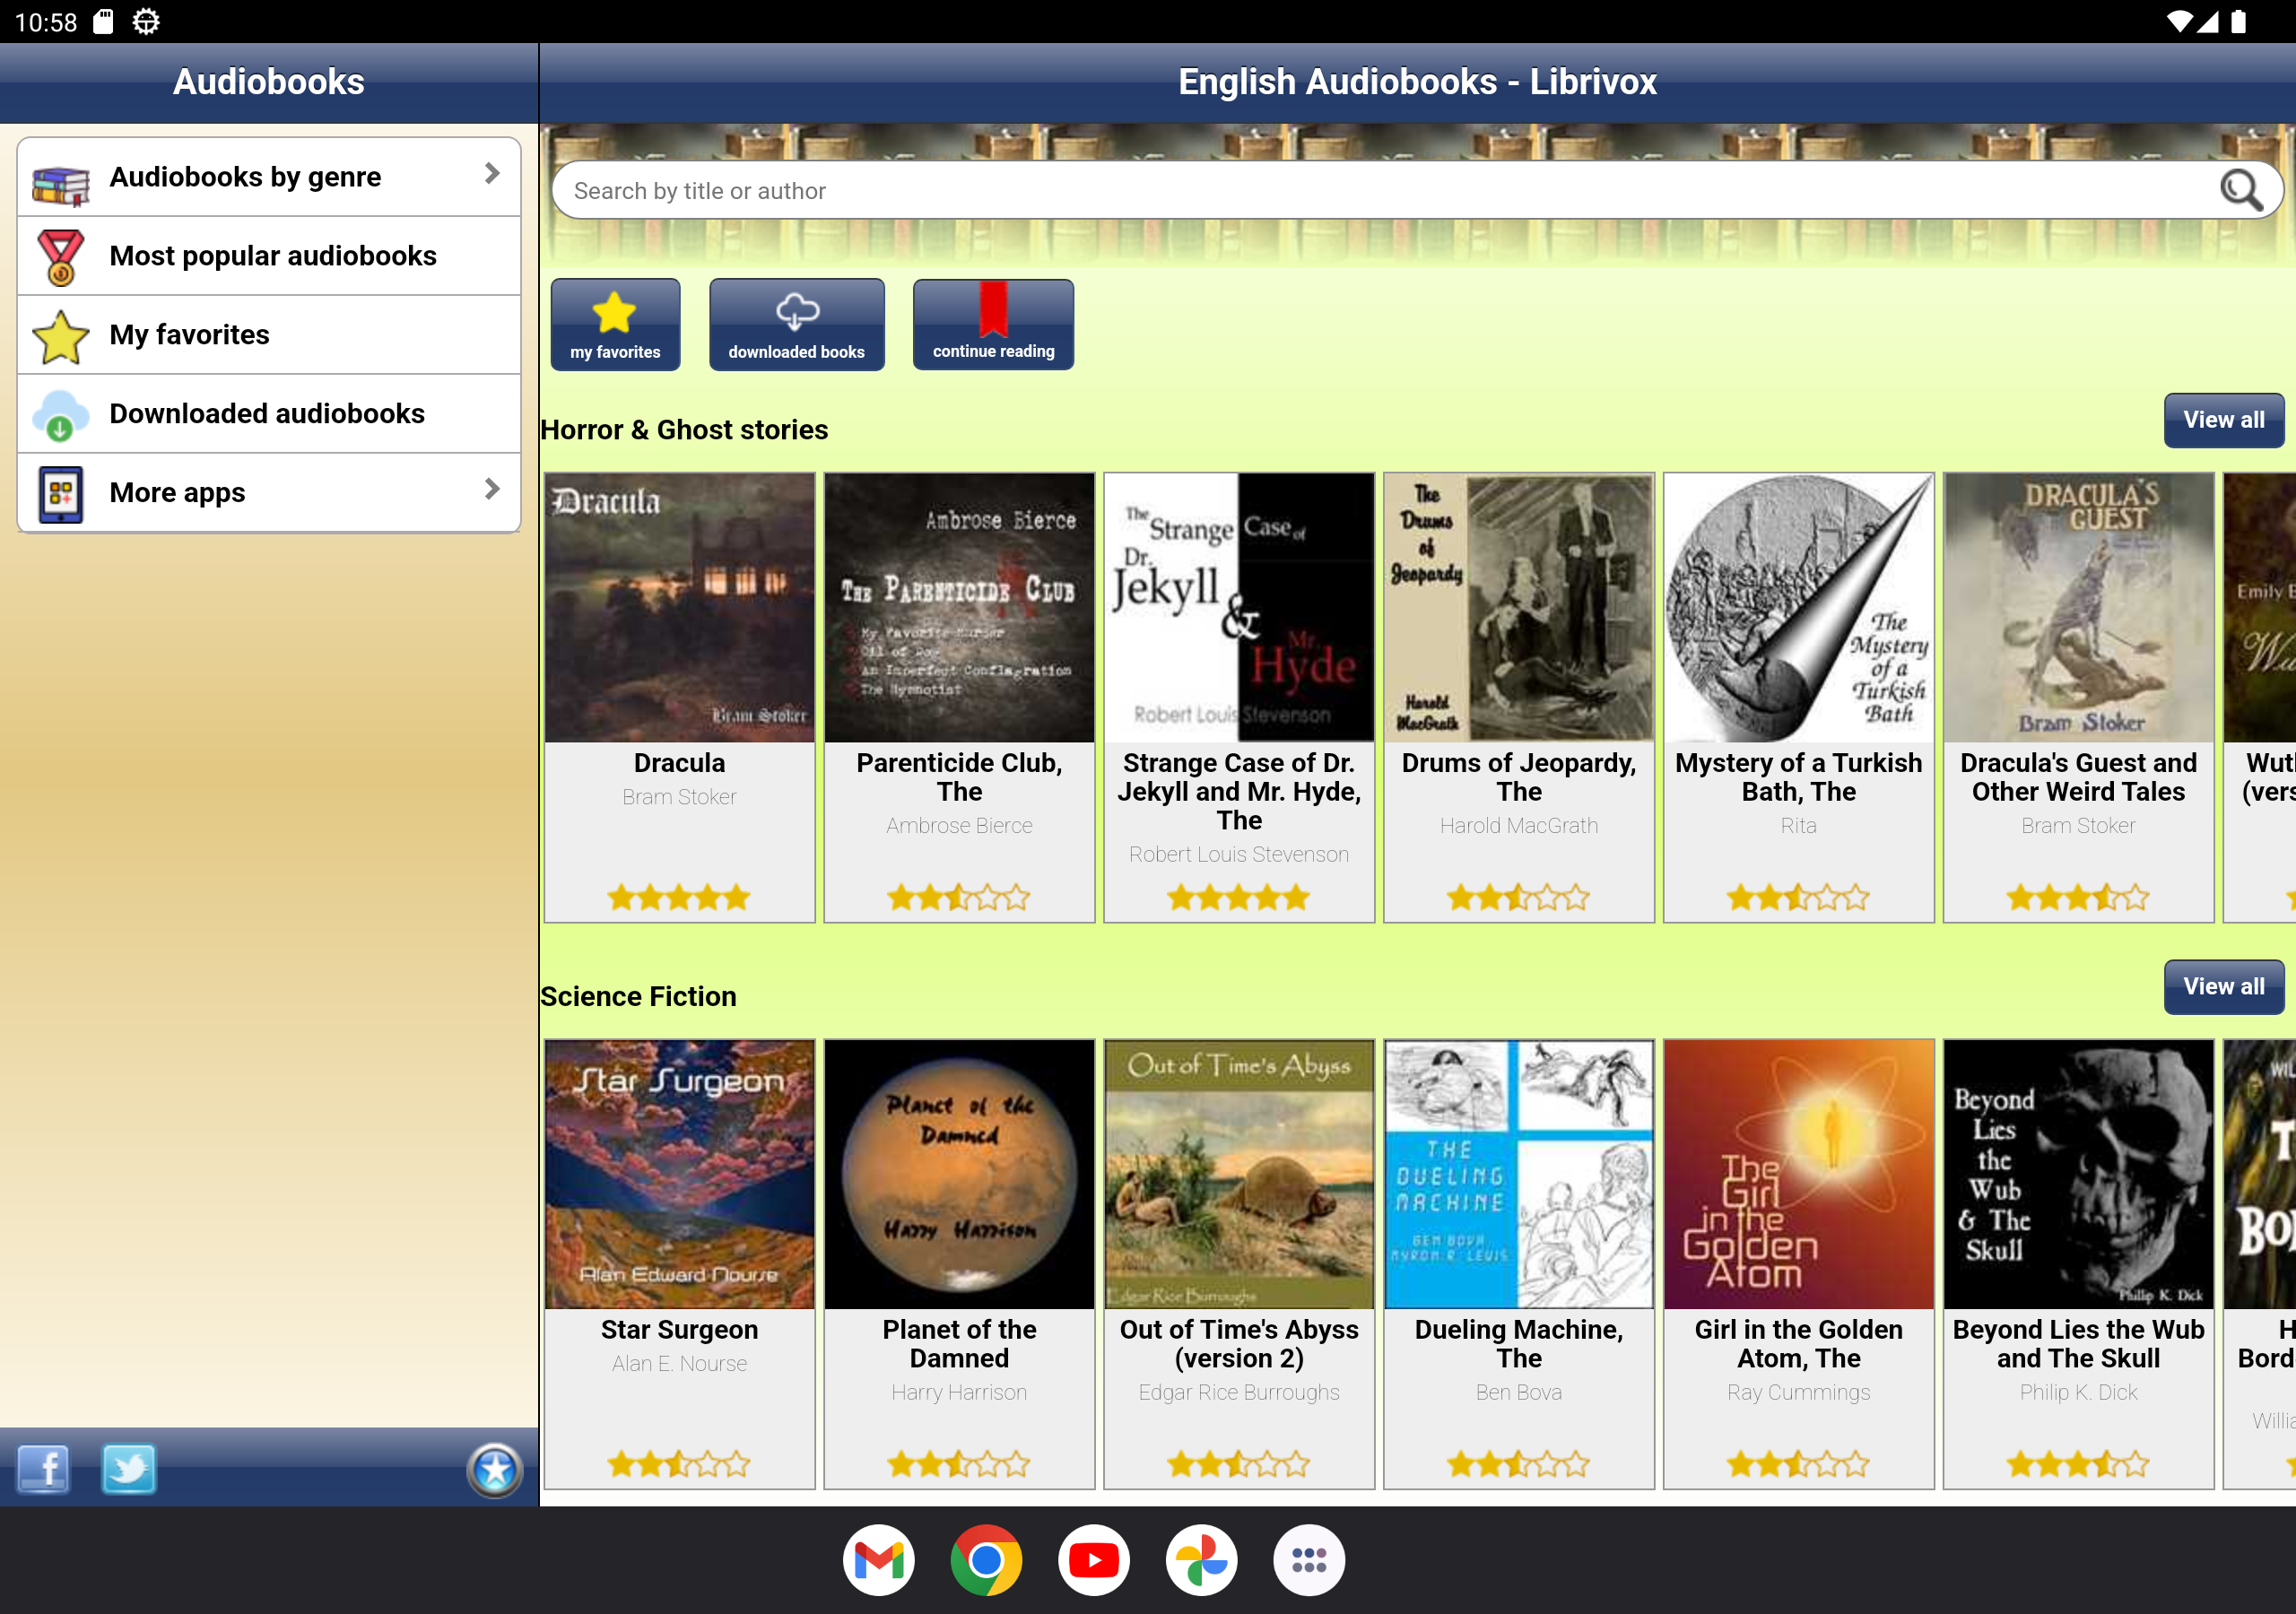This screenshot has width=2296, height=1614.
Task: Open Planet of the Damned cover
Action: (x=959, y=1174)
